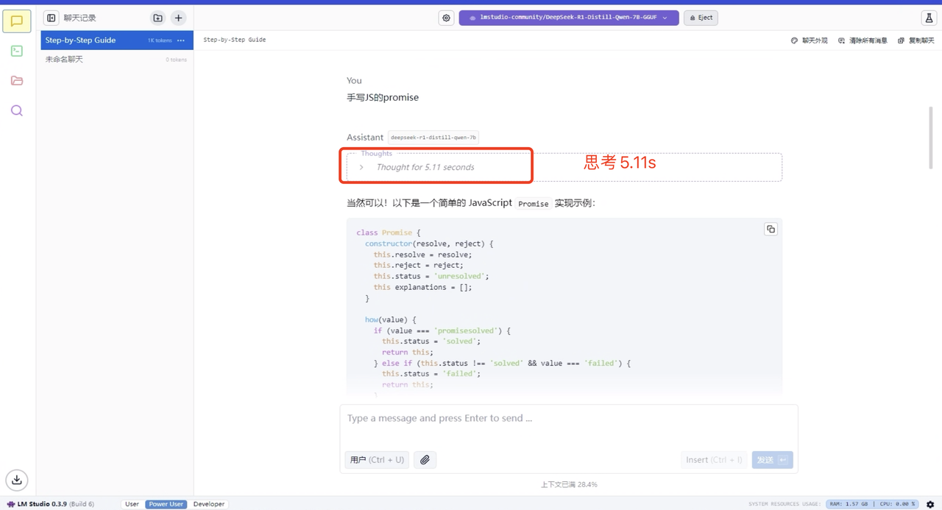The height and width of the screenshot is (510, 942).
Task: Copy the code block contents
Action: pos(771,229)
